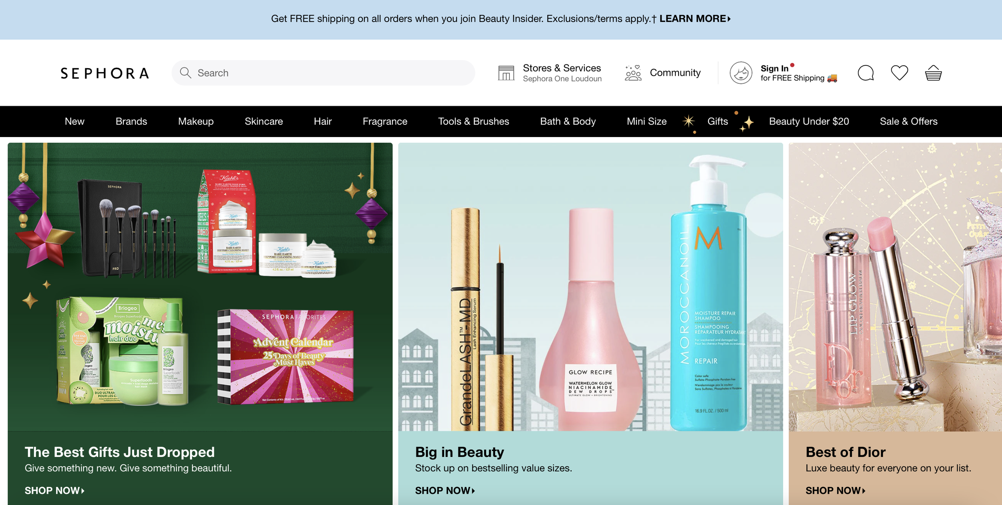Open the chat bubble icon
The image size is (1002, 505).
pos(865,73)
